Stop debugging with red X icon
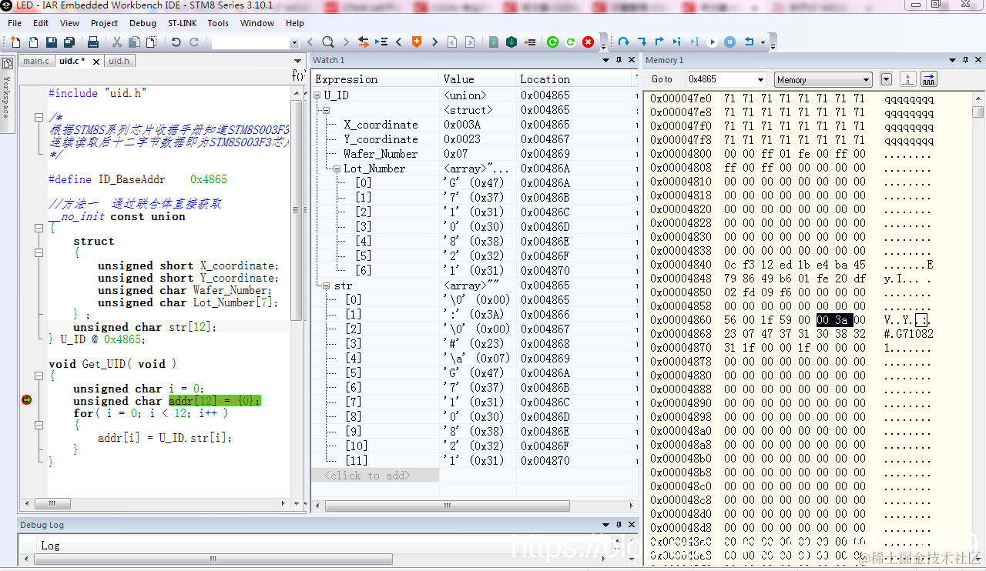This screenshot has width=986, height=571. pyautogui.click(x=589, y=42)
